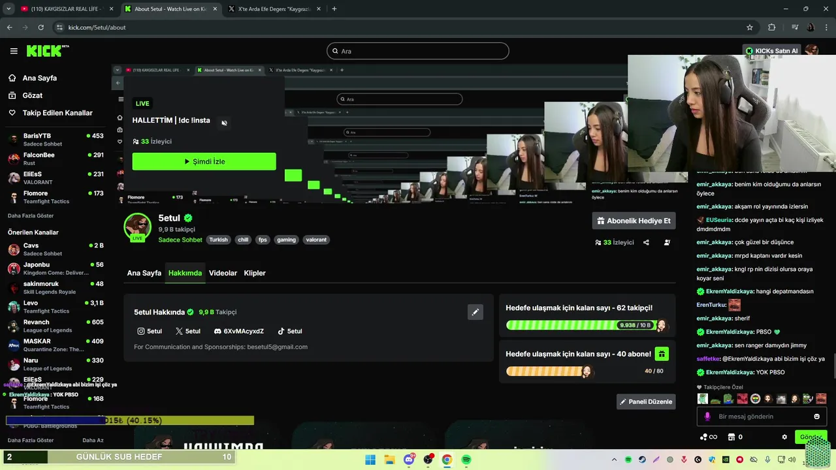Open the emoji picker in chat
Screen dimensions: 836x470
click(816, 416)
